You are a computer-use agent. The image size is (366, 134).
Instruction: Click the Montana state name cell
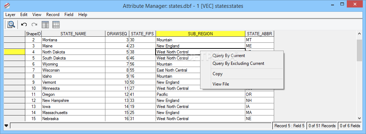point(73,40)
